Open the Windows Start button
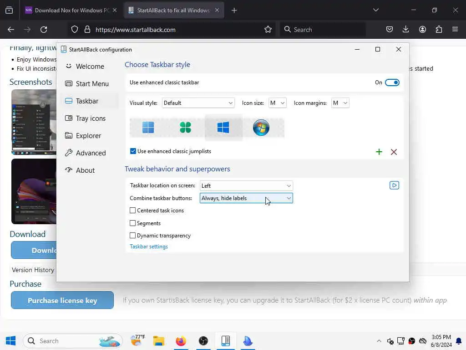The width and height of the screenshot is (466, 350). click(11, 341)
